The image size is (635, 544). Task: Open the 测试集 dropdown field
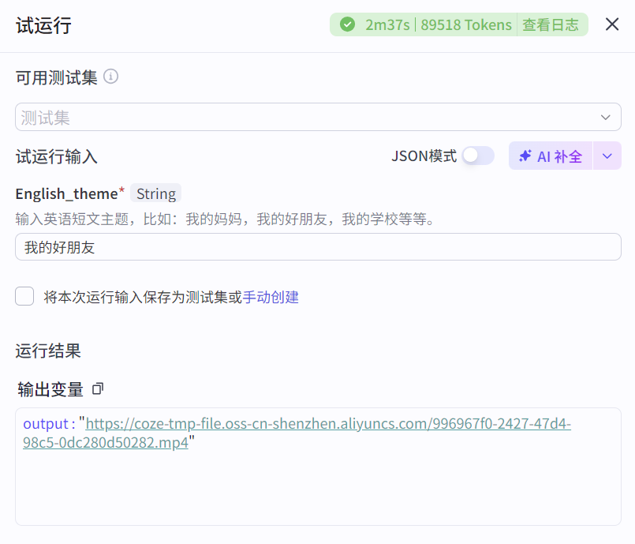(308, 118)
